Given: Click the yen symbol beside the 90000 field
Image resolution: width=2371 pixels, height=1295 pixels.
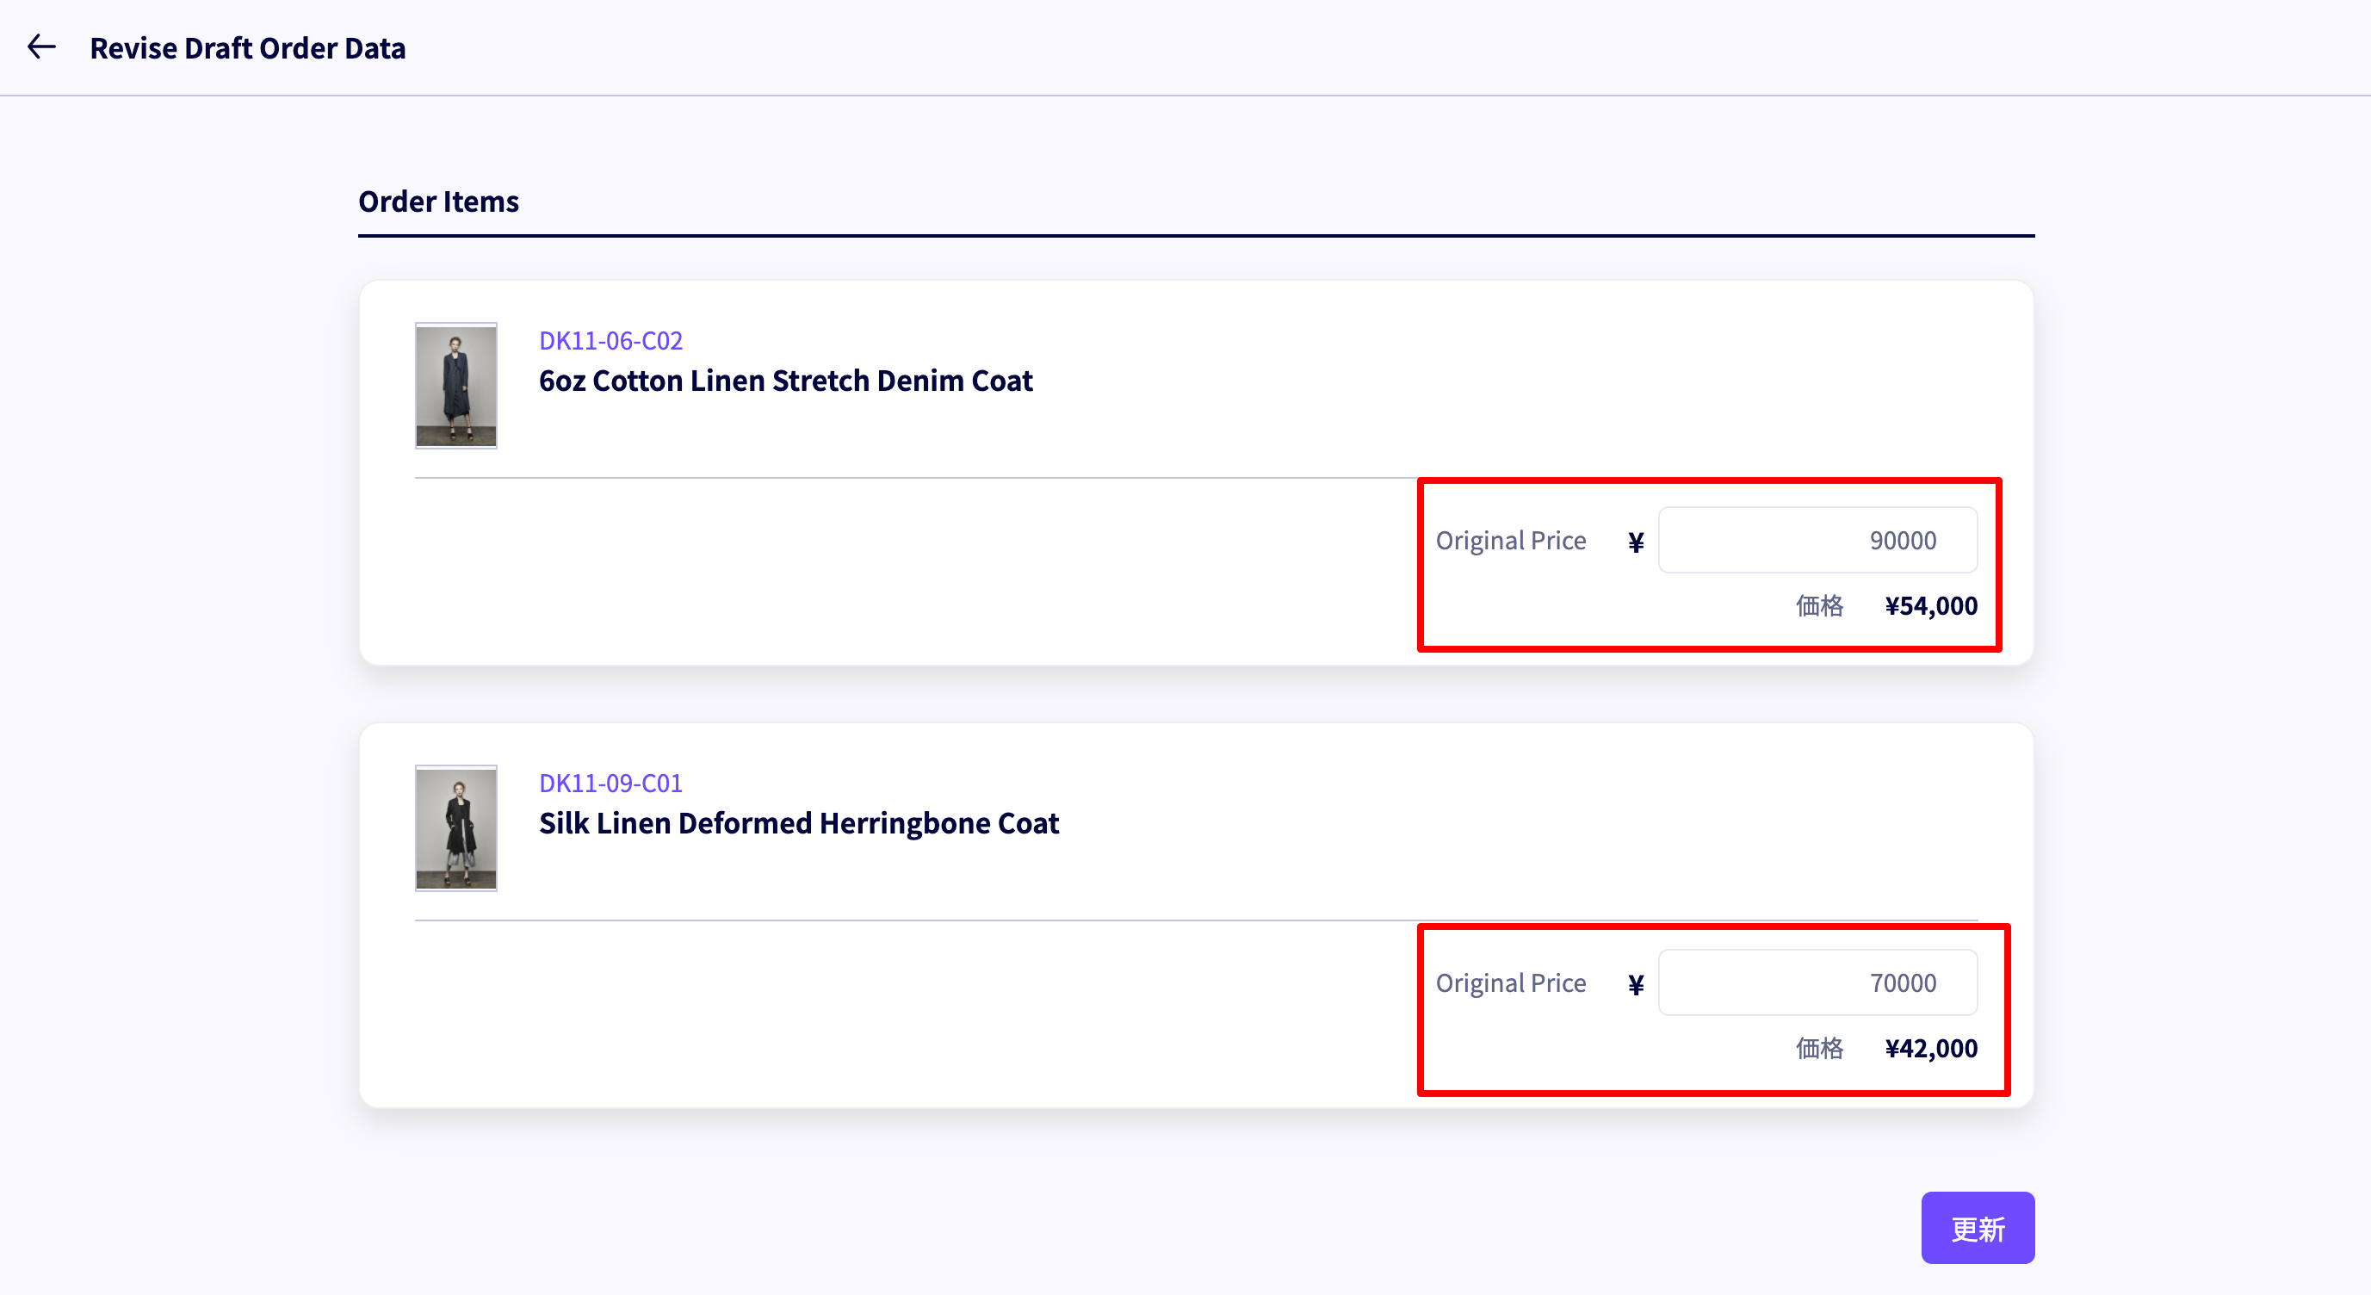Looking at the screenshot, I should [x=1636, y=542].
